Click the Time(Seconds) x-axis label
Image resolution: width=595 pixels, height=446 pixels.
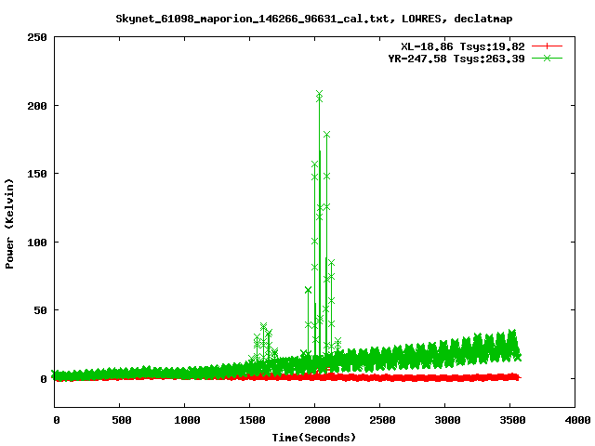[314, 437]
